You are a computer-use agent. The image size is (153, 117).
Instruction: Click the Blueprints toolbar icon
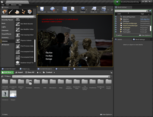pos(94,9)
